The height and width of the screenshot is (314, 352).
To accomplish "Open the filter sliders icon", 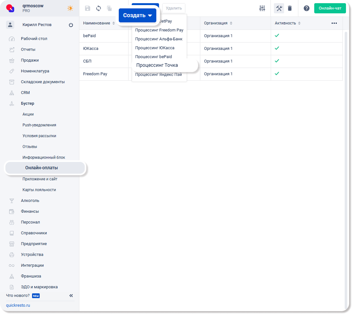I will (x=262, y=9).
